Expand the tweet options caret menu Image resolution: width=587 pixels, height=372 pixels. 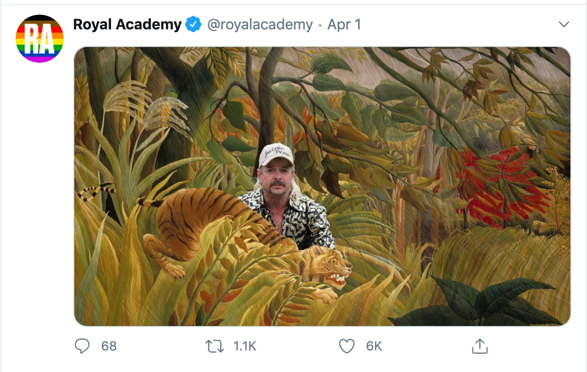click(x=564, y=23)
